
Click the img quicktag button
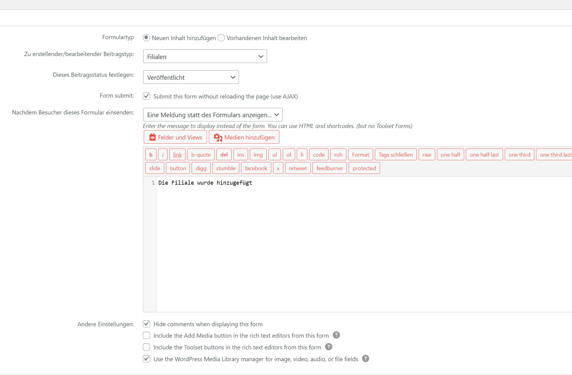point(258,155)
